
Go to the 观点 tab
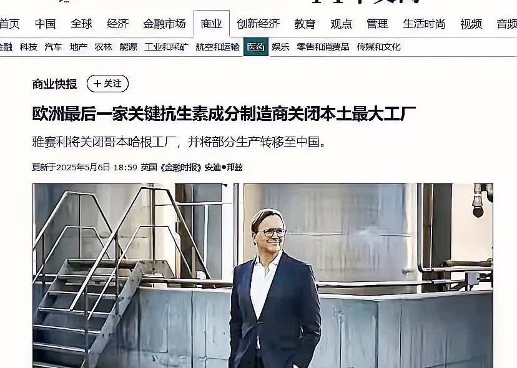click(341, 24)
